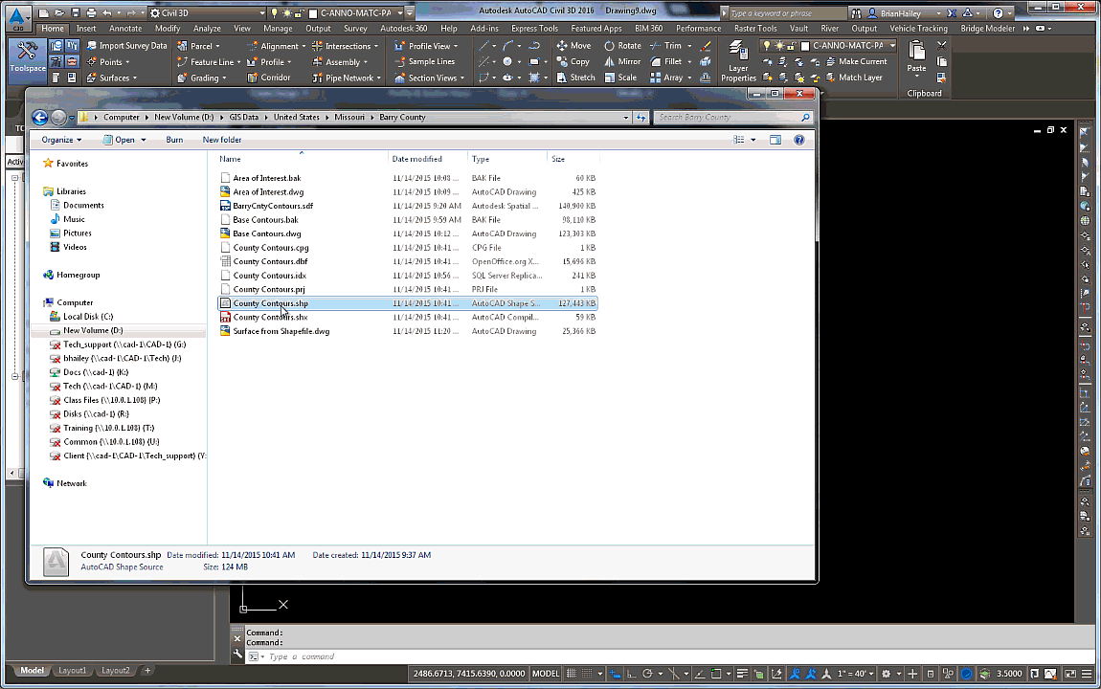Open the Express Tools tab
The height and width of the screenshot is (689, 1101).
[x=534, y=28]
